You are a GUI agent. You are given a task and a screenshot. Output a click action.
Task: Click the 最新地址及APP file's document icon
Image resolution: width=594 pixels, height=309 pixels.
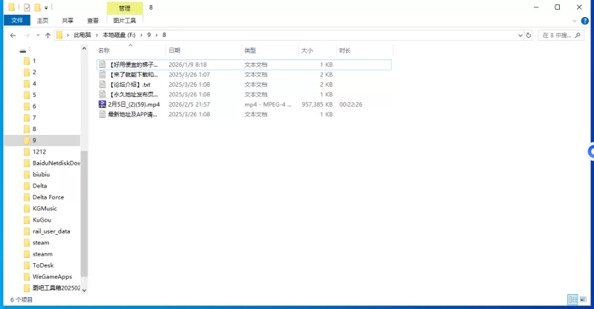point(102,114)
